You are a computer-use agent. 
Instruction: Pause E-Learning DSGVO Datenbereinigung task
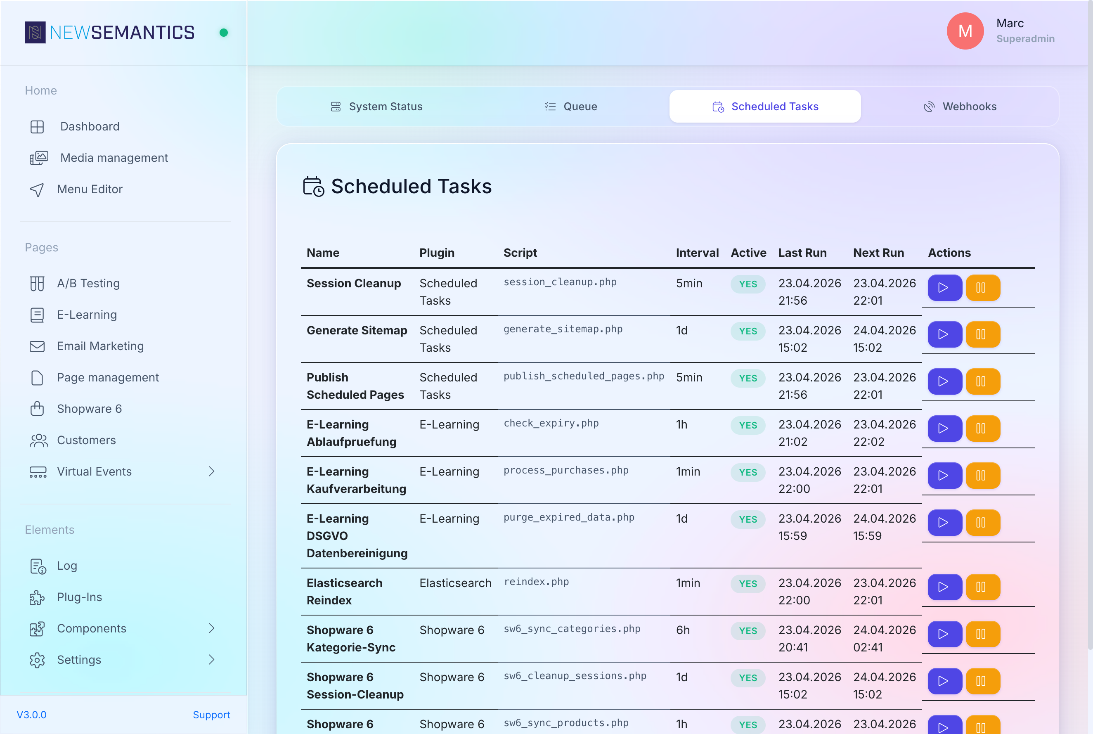click(x=982, y=523)
